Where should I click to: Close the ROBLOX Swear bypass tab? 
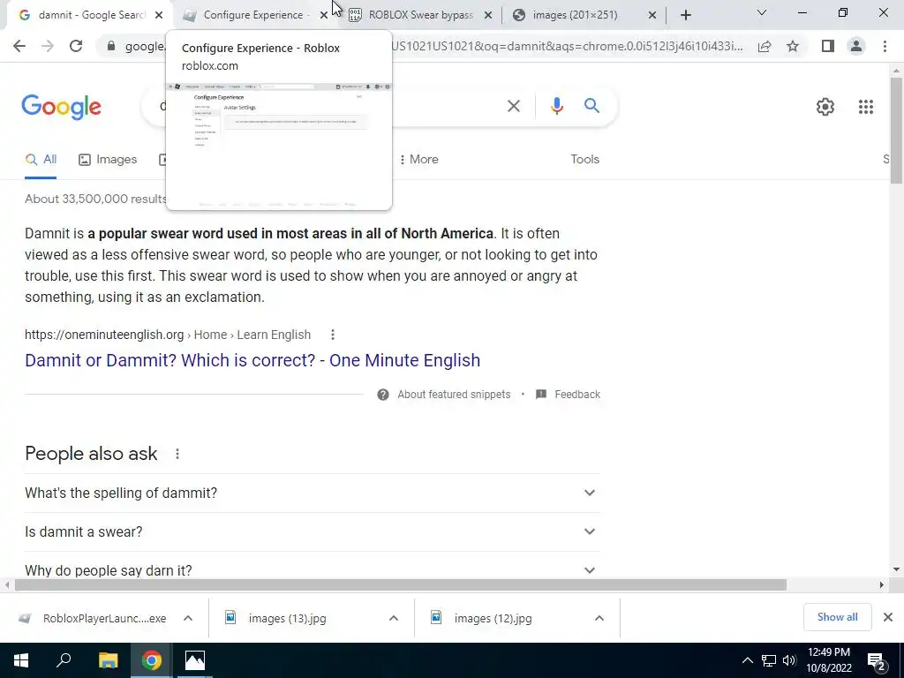pyautogui.click(x=488, y=16)
